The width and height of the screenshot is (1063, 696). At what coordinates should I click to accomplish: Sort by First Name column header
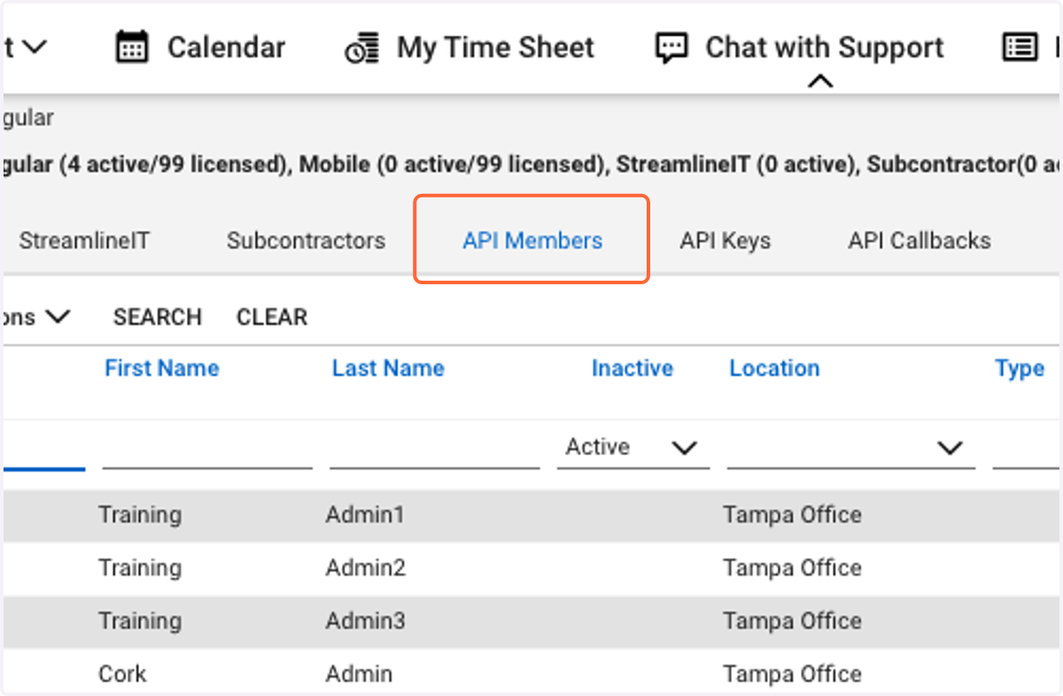(x=162, y=368)
